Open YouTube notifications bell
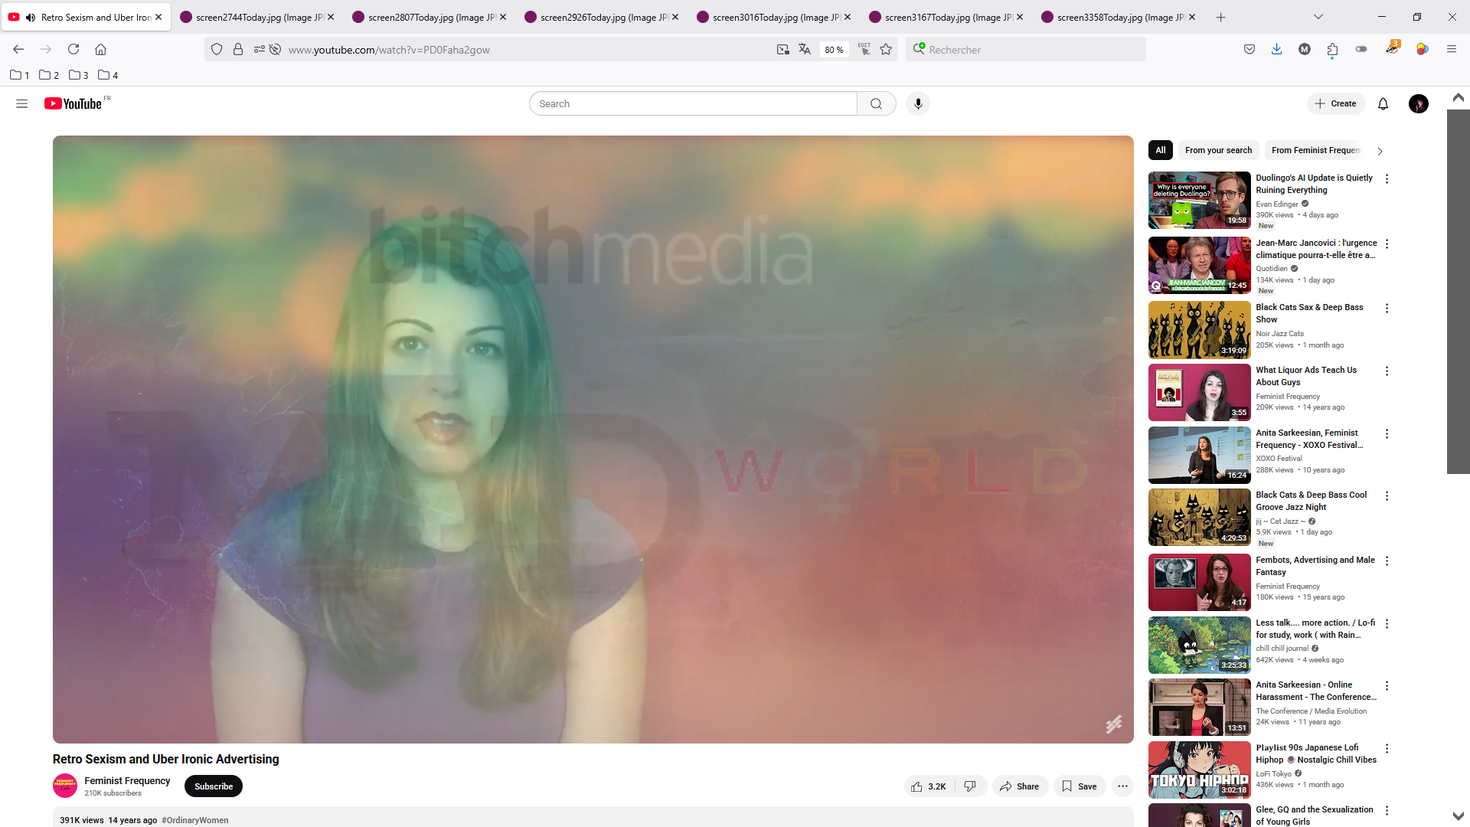 [1383, 103]
